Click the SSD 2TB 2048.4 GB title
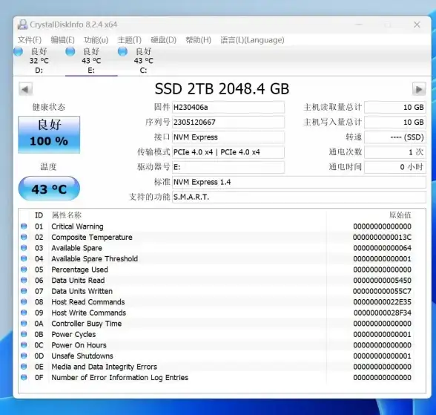The image size is (436, 415). 222,89
